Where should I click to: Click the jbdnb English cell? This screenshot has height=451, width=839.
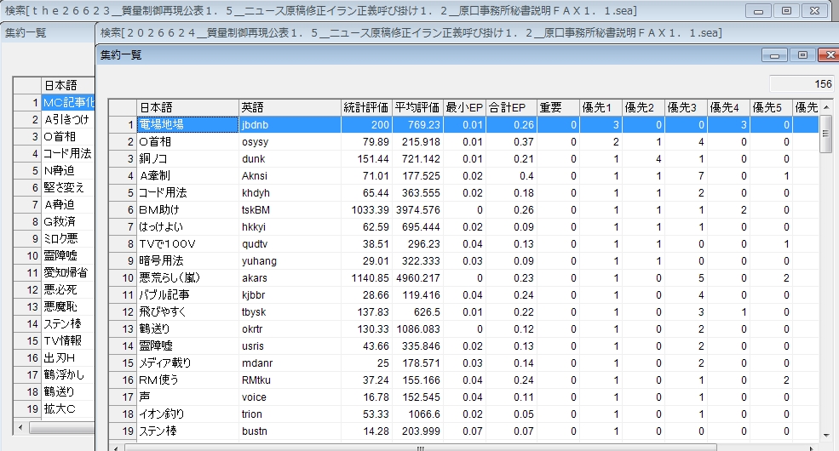(290, 124)
